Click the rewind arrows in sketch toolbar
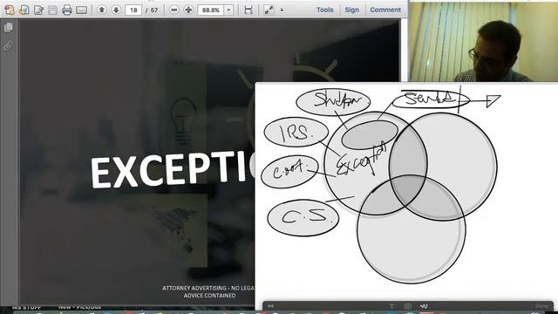The width and height of the screenshot is (558, 314). click(271, 306)
